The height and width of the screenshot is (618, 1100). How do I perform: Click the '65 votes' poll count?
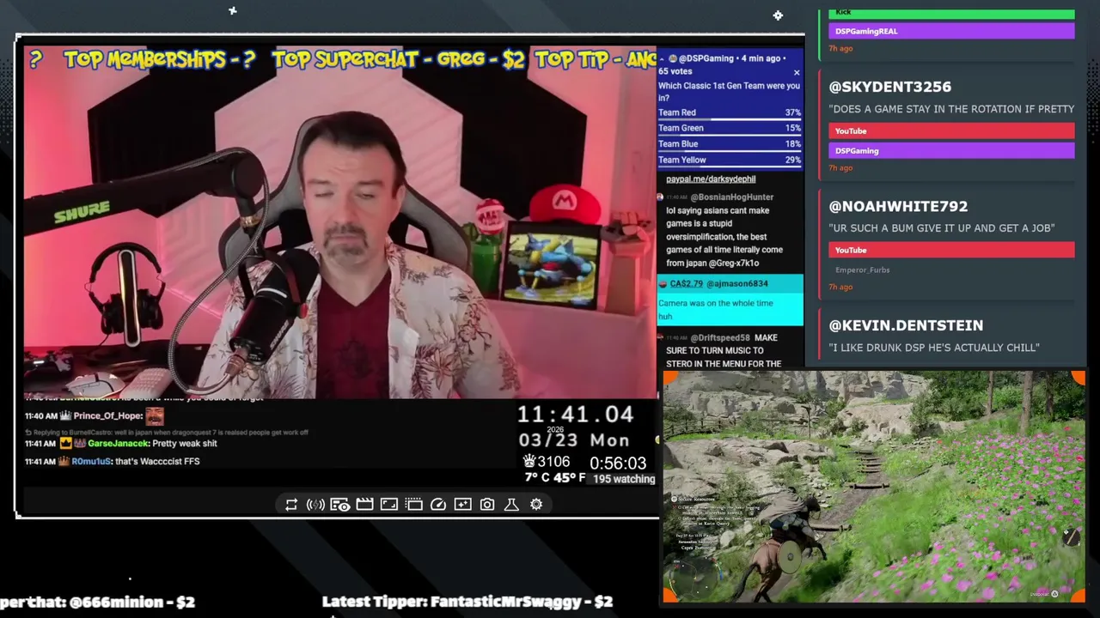coord(675,72)
